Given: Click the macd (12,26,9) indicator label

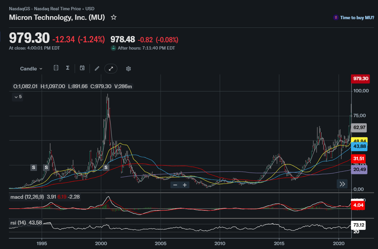Looking at the screenshot, I should click(x=27, y=197).
